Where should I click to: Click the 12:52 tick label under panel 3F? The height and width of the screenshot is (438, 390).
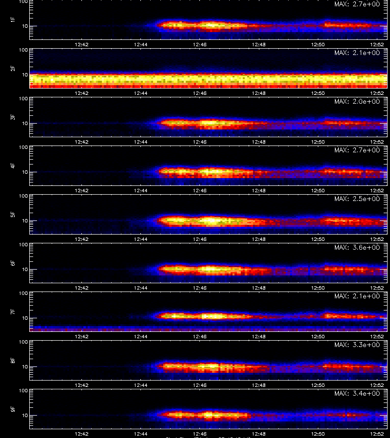tap(377, 142)
